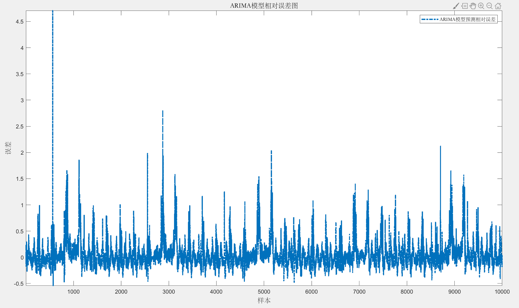The height and width of the screenshot is (308, 519).
Task: Select the x-axis label 样本
Action: [264, 300]
